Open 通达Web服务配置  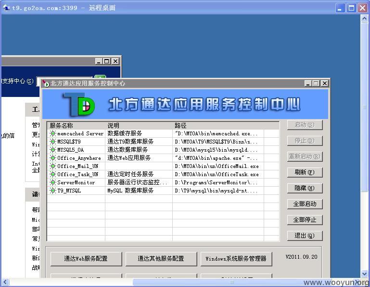click(86, 259)
